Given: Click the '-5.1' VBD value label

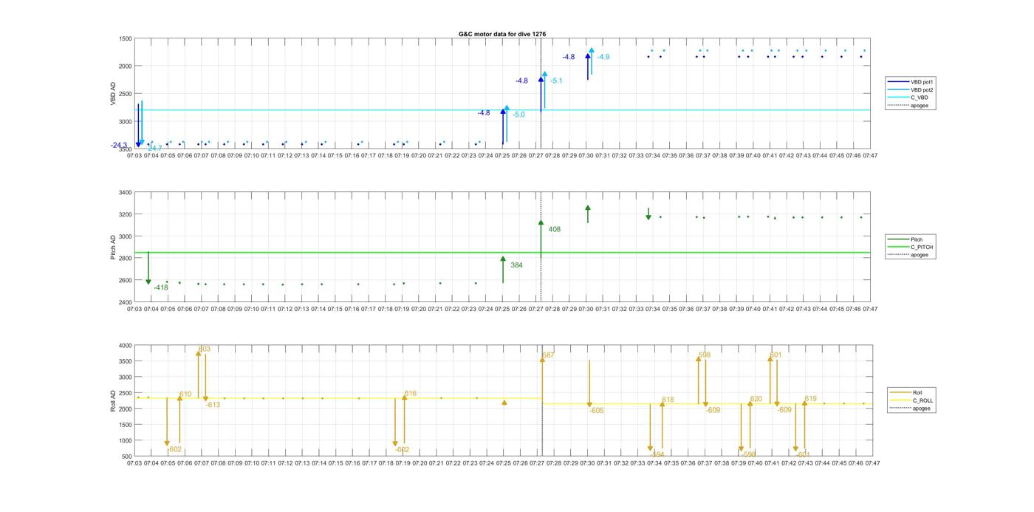Looking at the screenshot, I should click(556, 81).
